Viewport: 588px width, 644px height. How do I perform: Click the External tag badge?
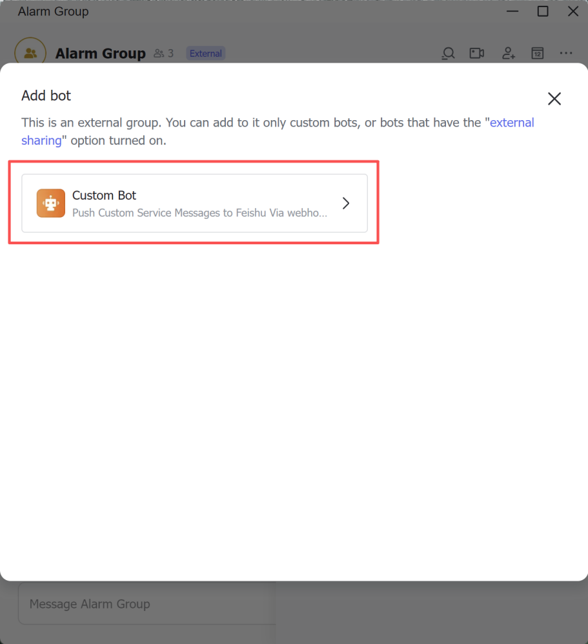pyautogui.click(x=205, y=54)
